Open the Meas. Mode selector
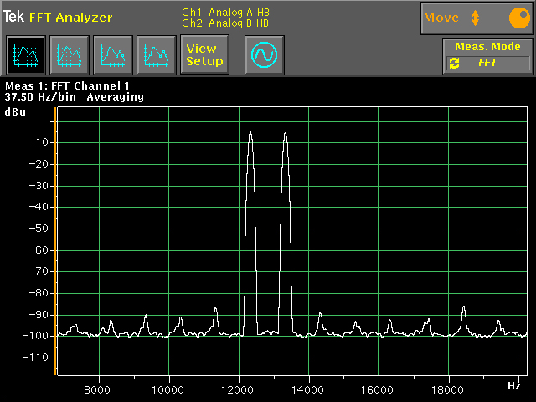Image resolution: width=536 pixels, height=402 pixels. point(488,48)
